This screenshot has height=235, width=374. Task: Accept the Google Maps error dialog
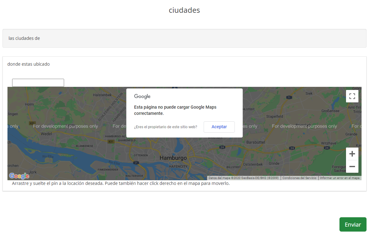point(219,127)
